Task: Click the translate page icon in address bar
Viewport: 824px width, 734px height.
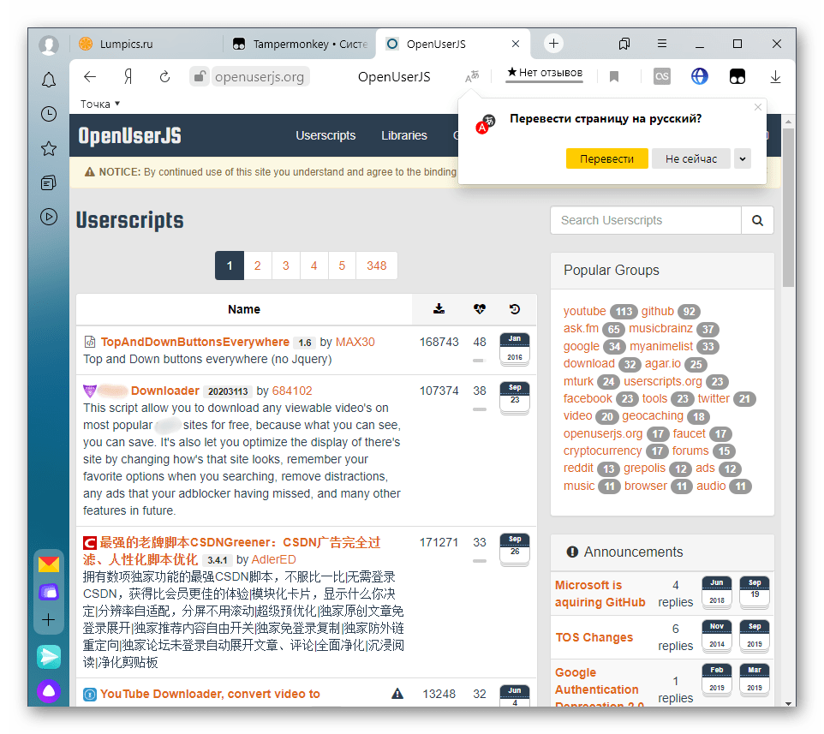Action: (x=472, y=77)
